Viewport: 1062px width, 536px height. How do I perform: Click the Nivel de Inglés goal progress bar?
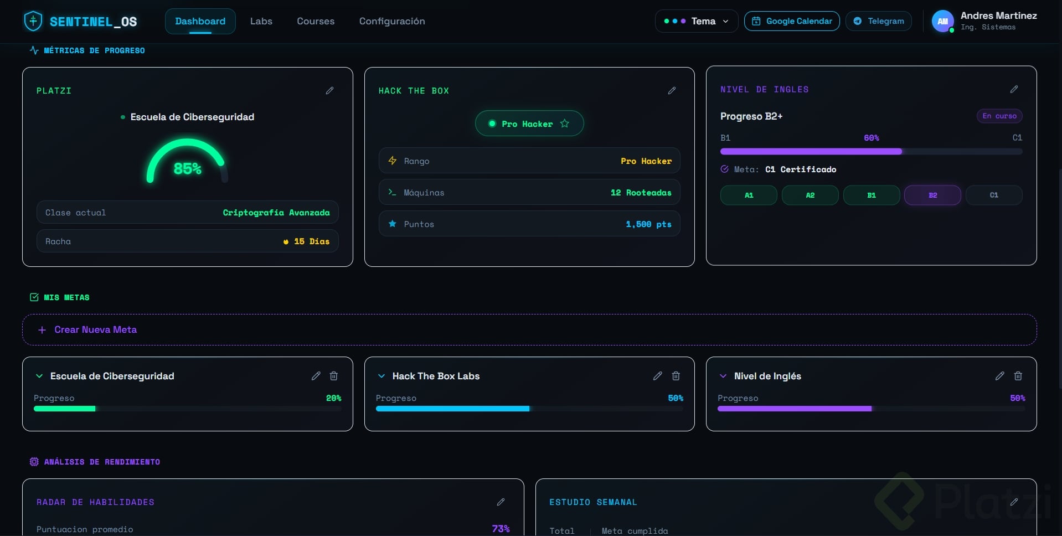pos(872,409)
